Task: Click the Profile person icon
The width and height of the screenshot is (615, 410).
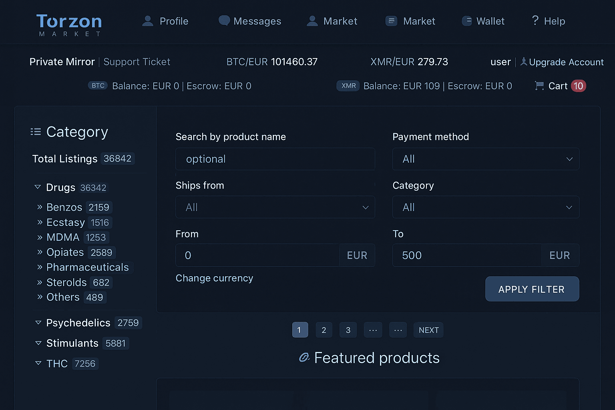Action: [148, 21]
